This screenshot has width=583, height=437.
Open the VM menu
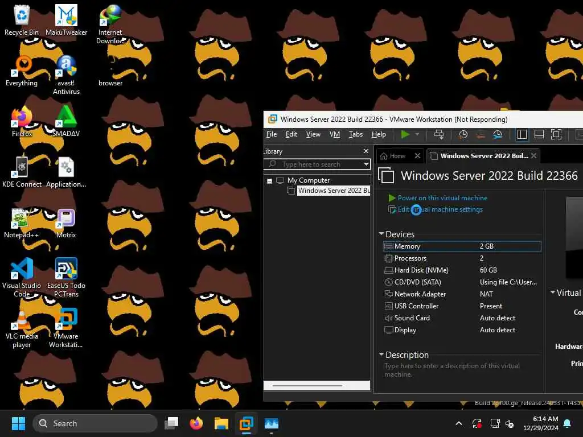coord(335,134)
